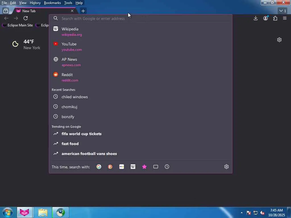Select recent search "bonzify"
Viewport: 291px width, 218px height.
click(x=141, y=117)
